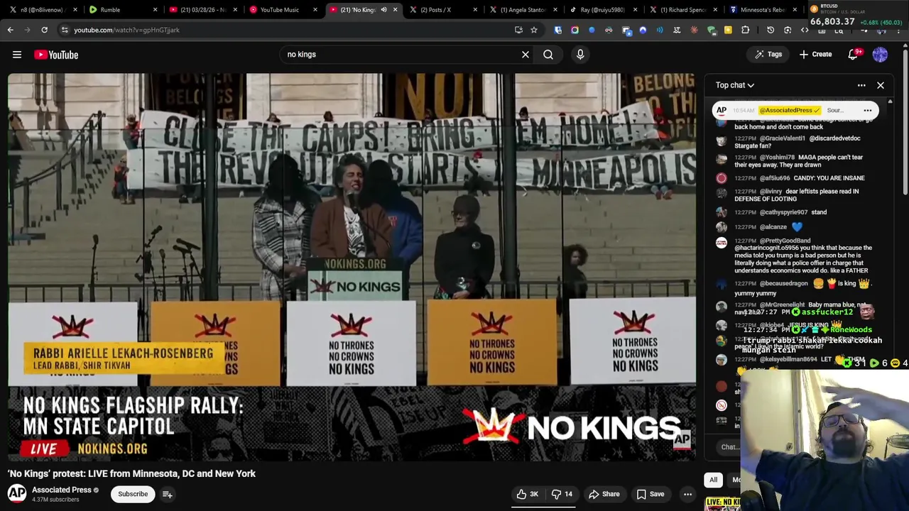Viewport: 909px width, 511px height.
Task: Open live chat options three-dot menu
Action: [x=861, y=85]
